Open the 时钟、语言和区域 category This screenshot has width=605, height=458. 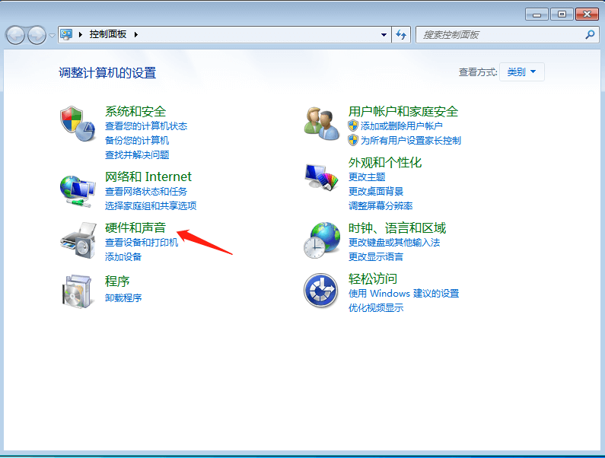(x=397, y=228)
